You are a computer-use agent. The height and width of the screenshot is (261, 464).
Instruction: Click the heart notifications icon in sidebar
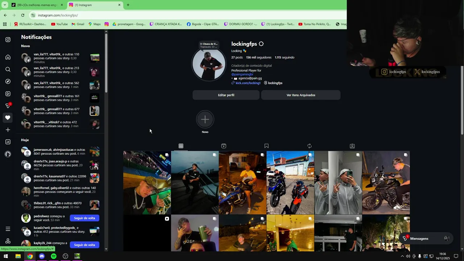pos(8,117)
